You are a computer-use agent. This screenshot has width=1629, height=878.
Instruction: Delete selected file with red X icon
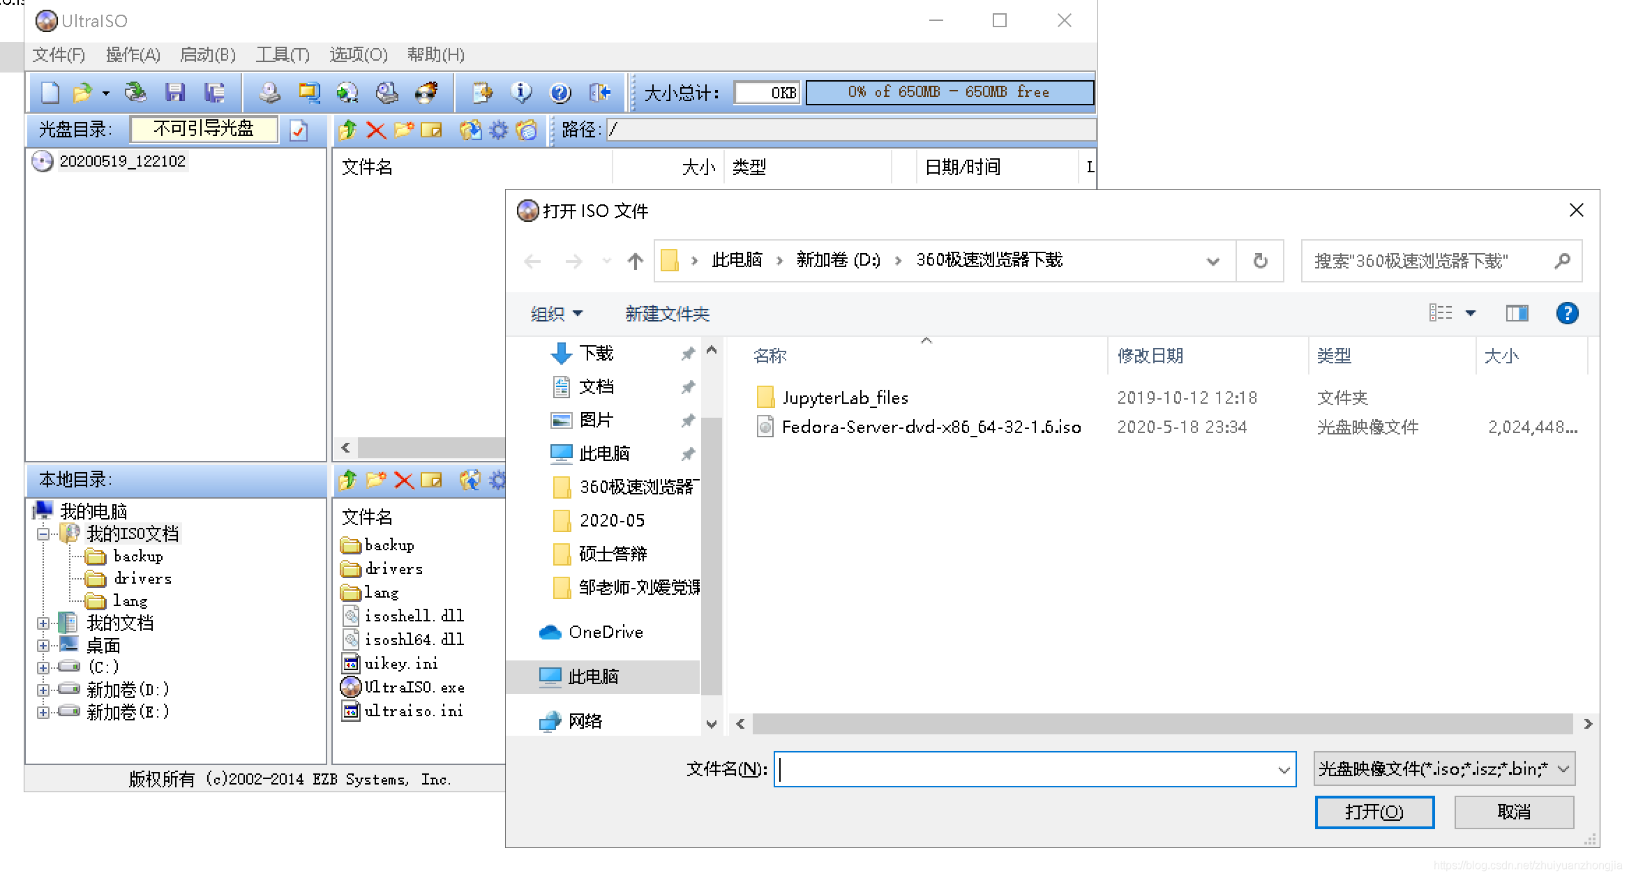tap(375, 130)
